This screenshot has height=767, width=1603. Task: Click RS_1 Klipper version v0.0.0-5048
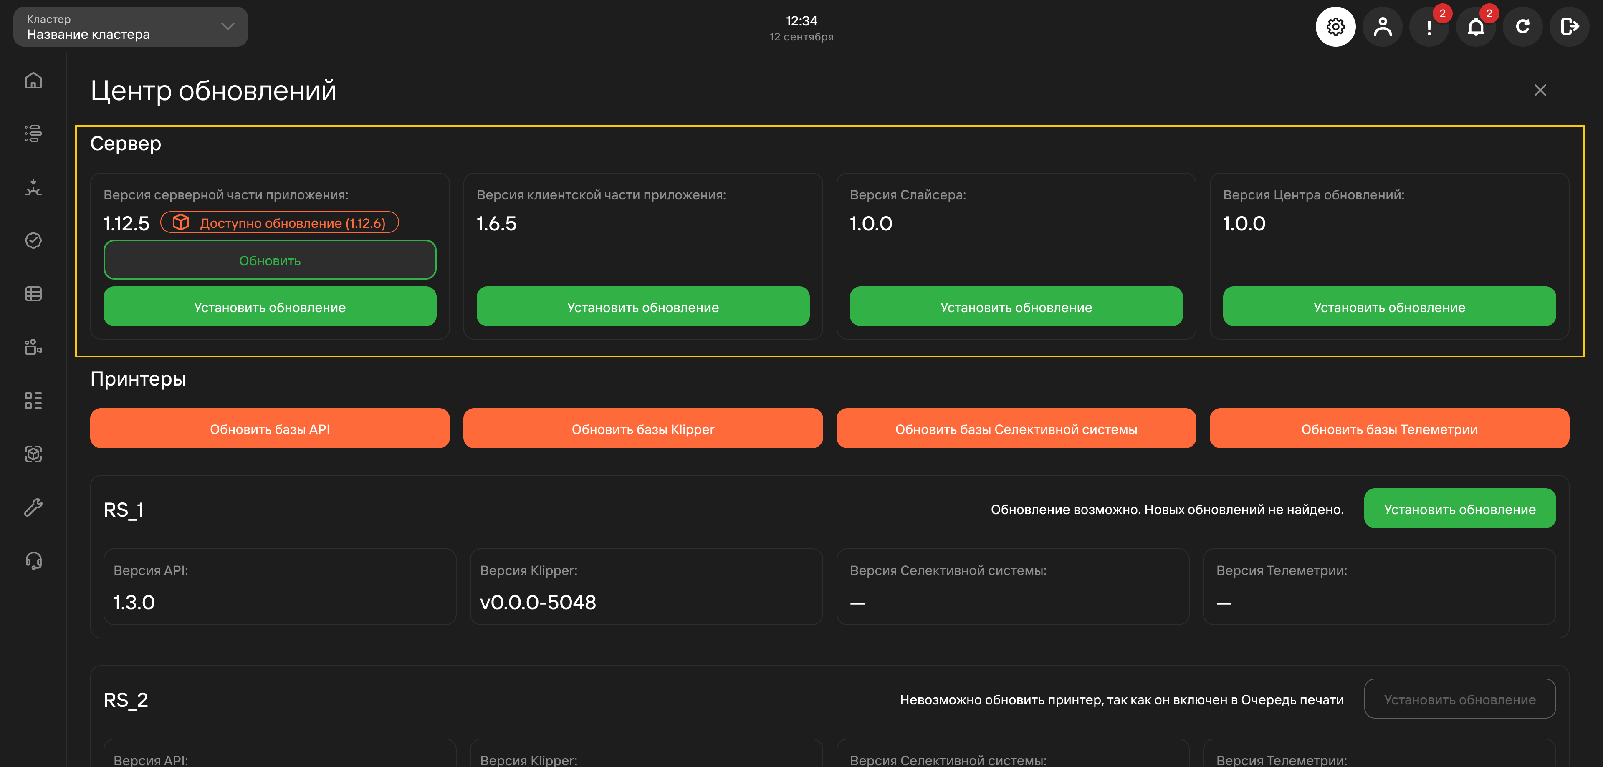click(x=538, y=602)
